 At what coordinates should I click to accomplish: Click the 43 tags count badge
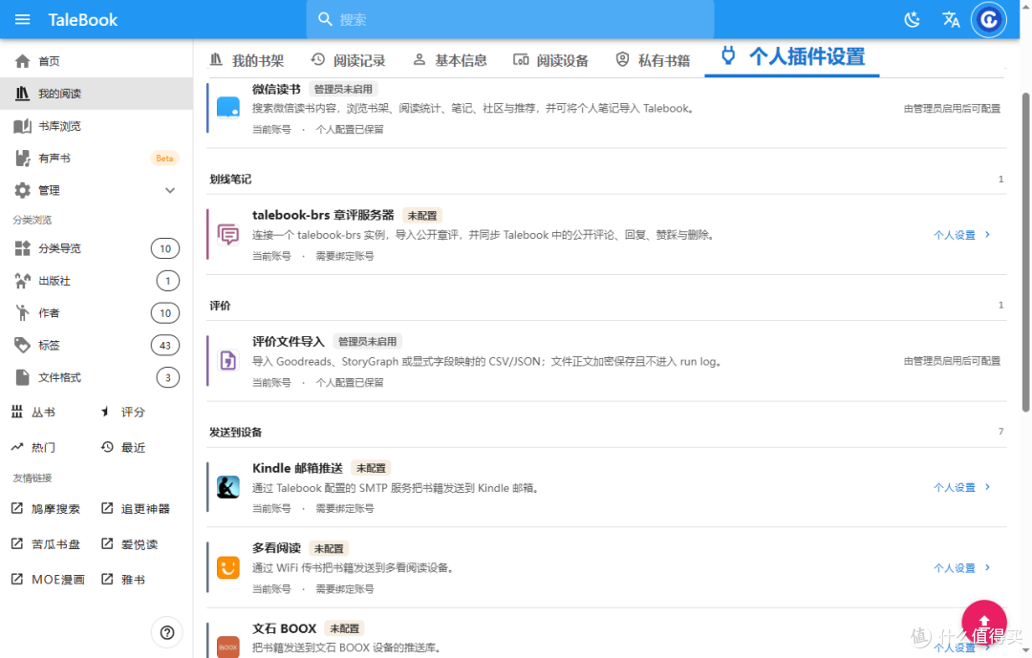165,345
